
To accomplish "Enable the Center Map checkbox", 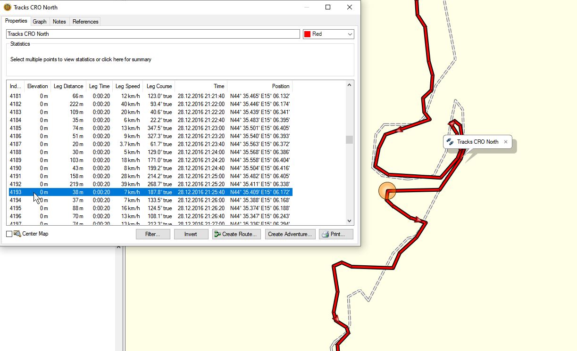I will pyautogui.click(x=9, y=234).
